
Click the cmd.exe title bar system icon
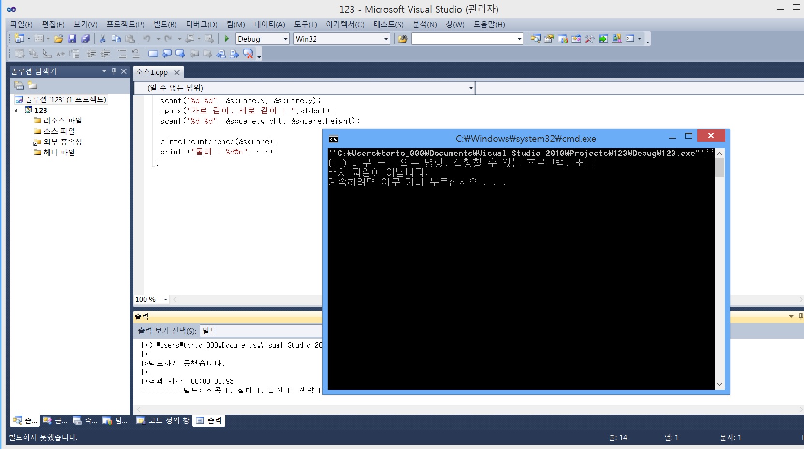pos(334,139)
